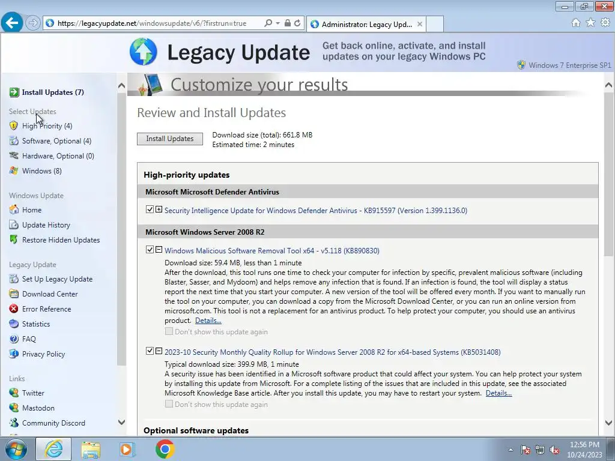Open a new blank browser tab

point(435,24)
